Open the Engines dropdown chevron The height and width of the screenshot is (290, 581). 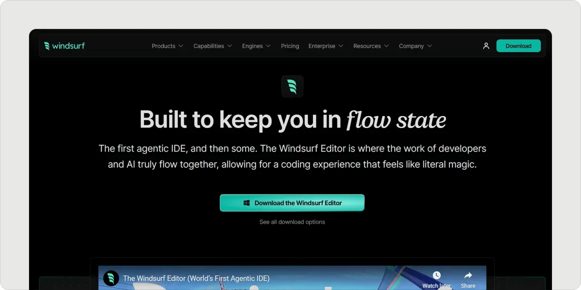[268, 46]
